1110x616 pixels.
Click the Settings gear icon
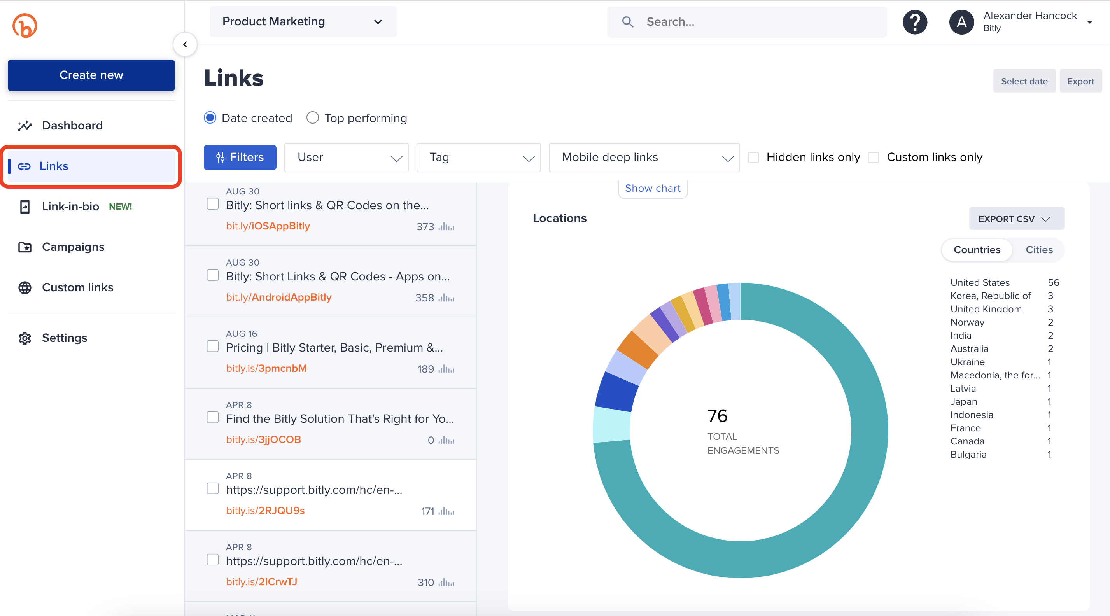25,338
